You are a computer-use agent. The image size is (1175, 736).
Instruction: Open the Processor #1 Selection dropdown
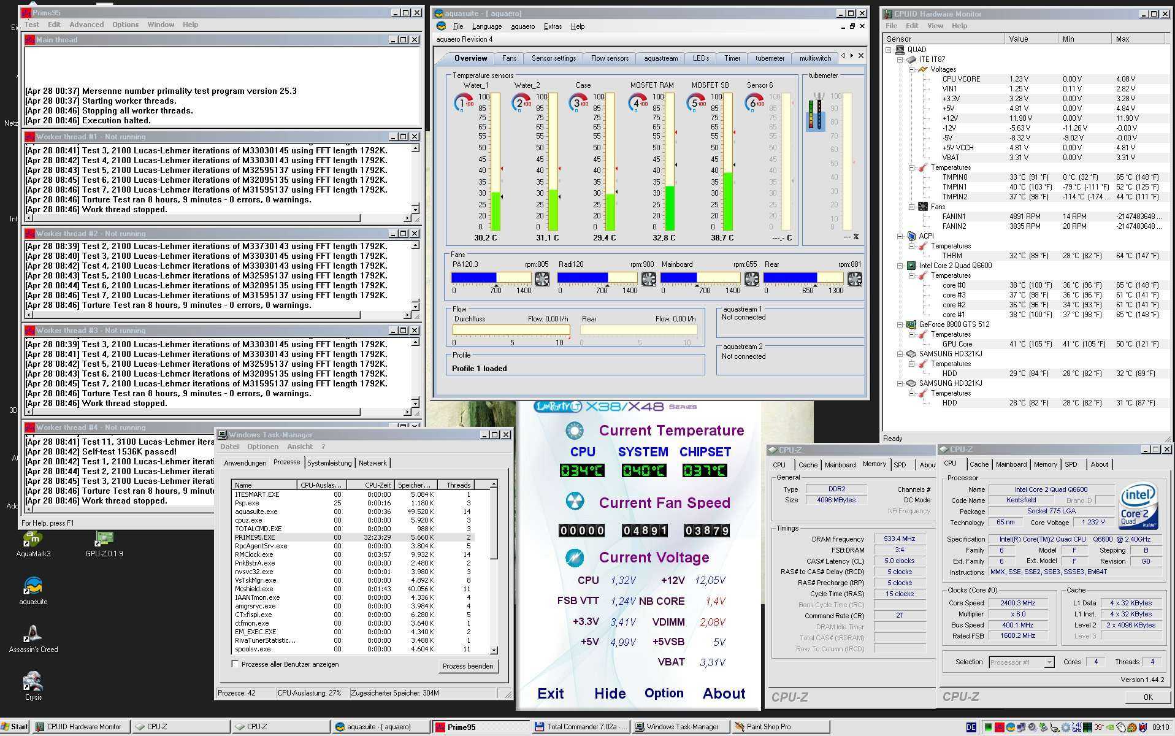(1049, 662)
